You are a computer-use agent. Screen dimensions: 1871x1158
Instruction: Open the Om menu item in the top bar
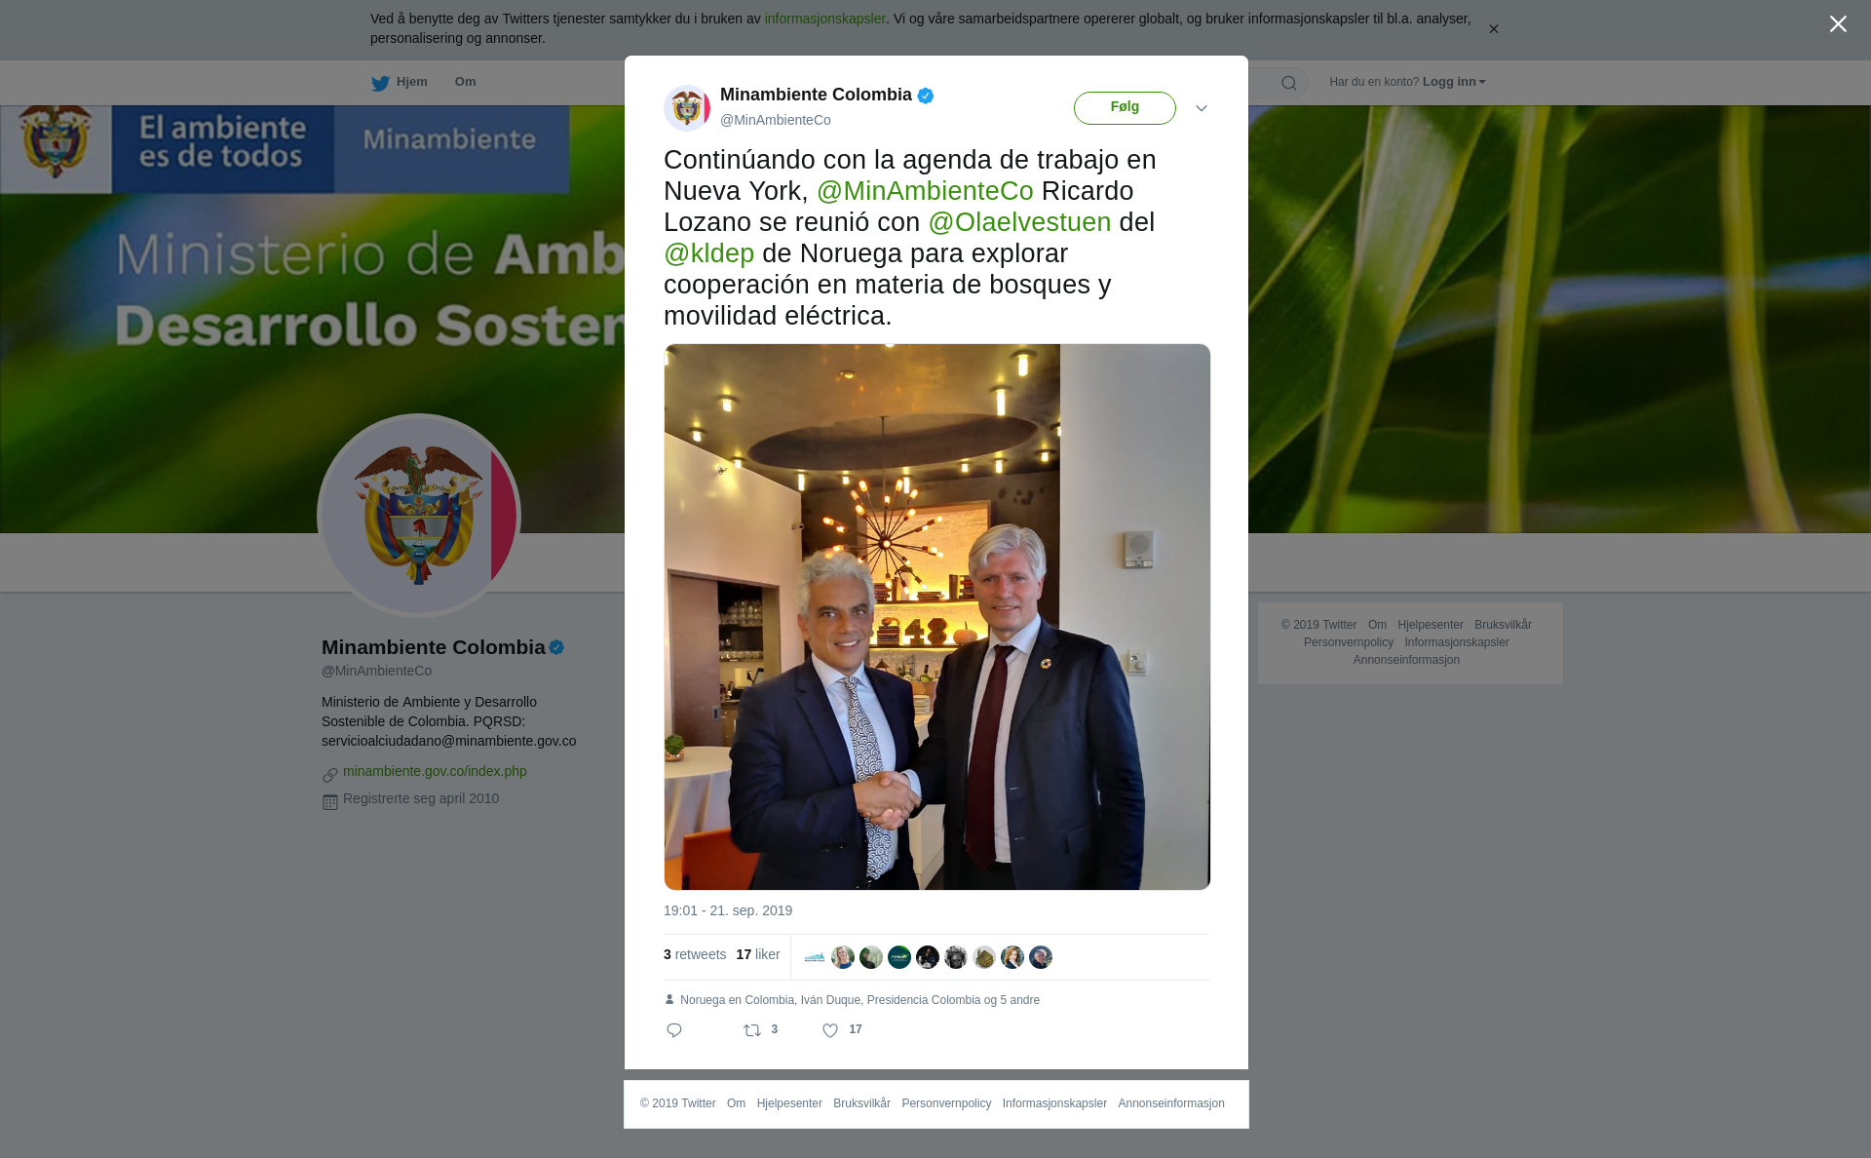465,82
